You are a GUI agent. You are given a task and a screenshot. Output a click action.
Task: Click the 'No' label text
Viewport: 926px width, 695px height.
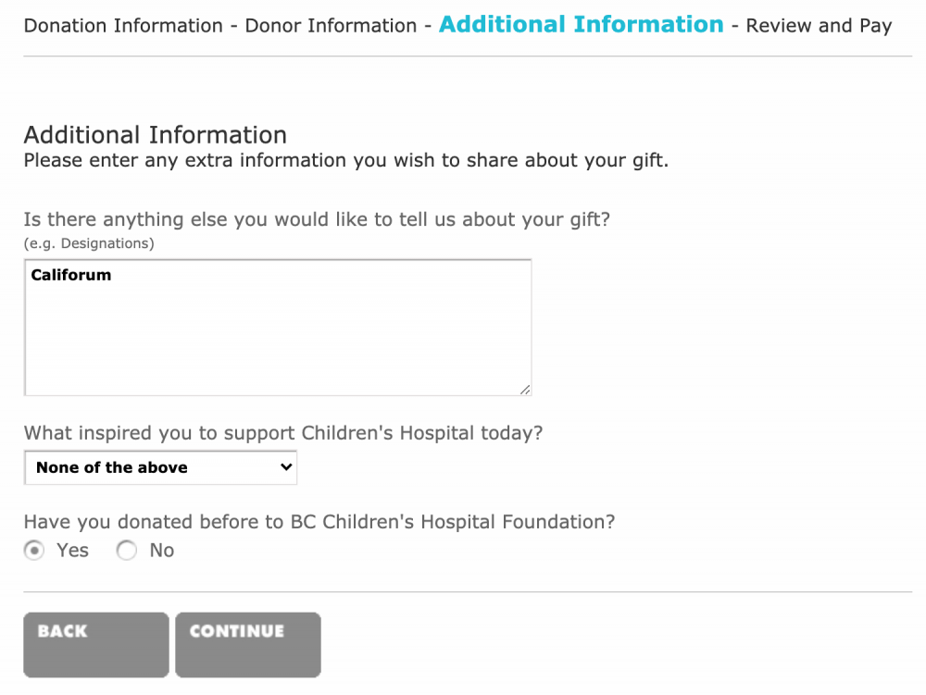click(x=162, y=551)
